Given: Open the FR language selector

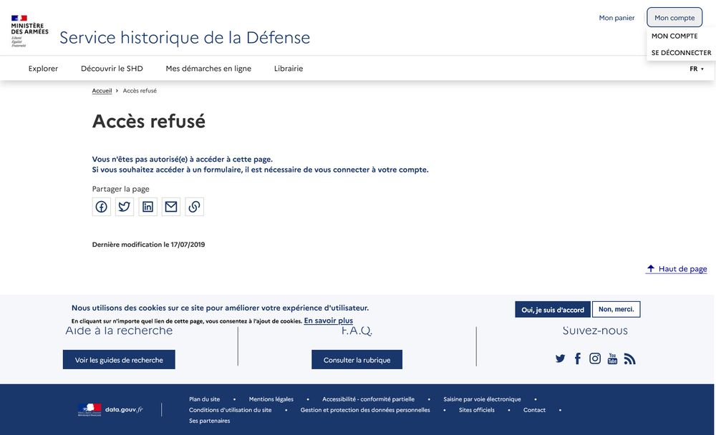Looking at the screenshot, I should [x=694, y=68].
